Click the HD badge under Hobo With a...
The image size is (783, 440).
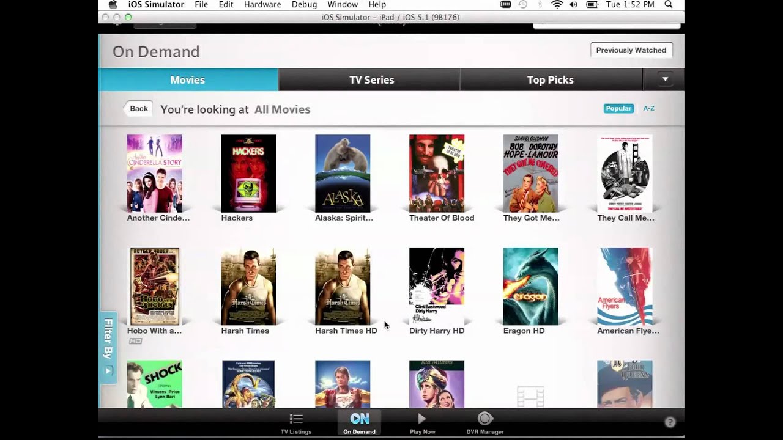(135, 341)
